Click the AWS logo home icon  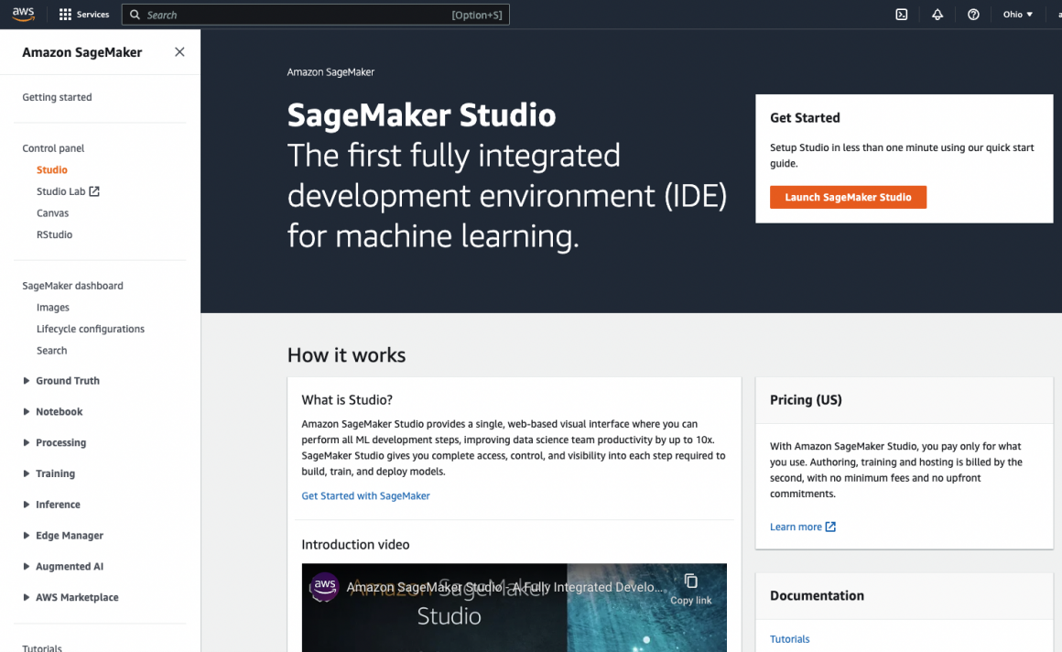(x=24, y=14)
